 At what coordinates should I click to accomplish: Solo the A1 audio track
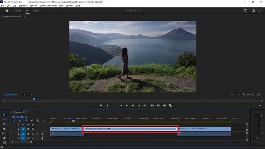37,134
